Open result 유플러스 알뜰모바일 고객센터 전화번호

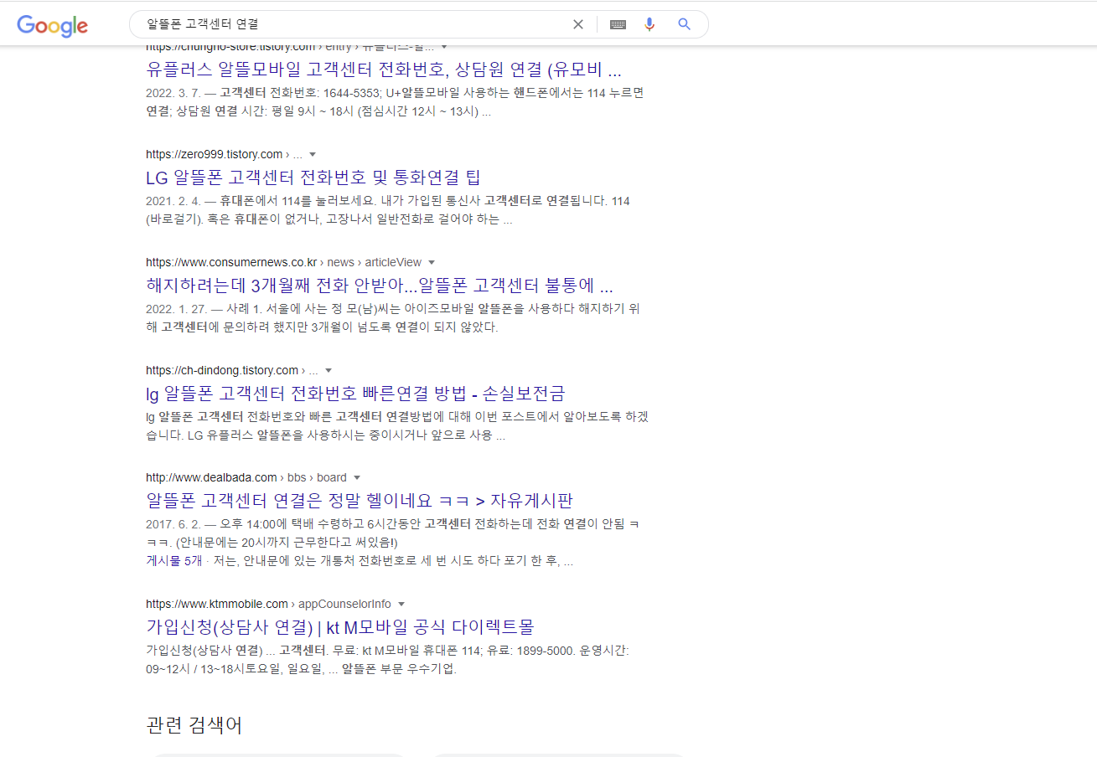(384, 70)
